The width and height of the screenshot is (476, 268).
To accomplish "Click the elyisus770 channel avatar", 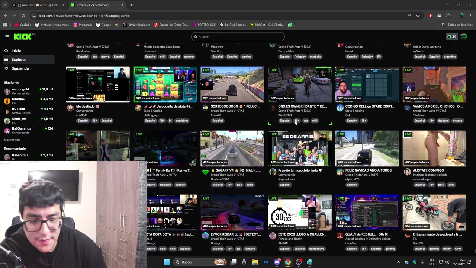I will click(340, 172).
